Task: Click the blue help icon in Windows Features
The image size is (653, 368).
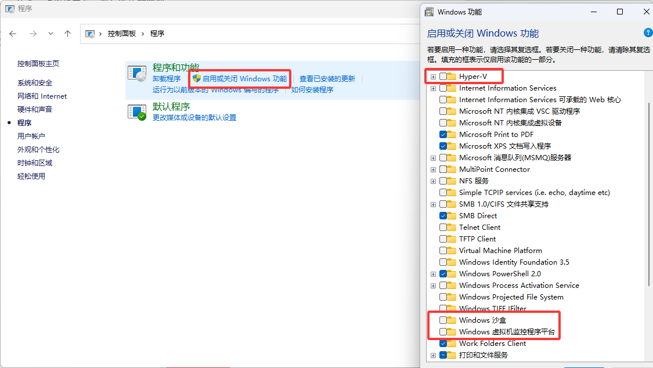Action: (648, 33)
